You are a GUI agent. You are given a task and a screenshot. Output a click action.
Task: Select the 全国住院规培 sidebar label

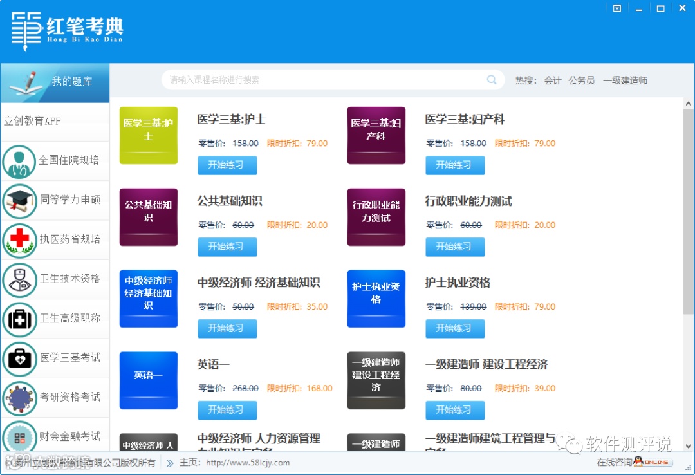click(x=69, y=160)
